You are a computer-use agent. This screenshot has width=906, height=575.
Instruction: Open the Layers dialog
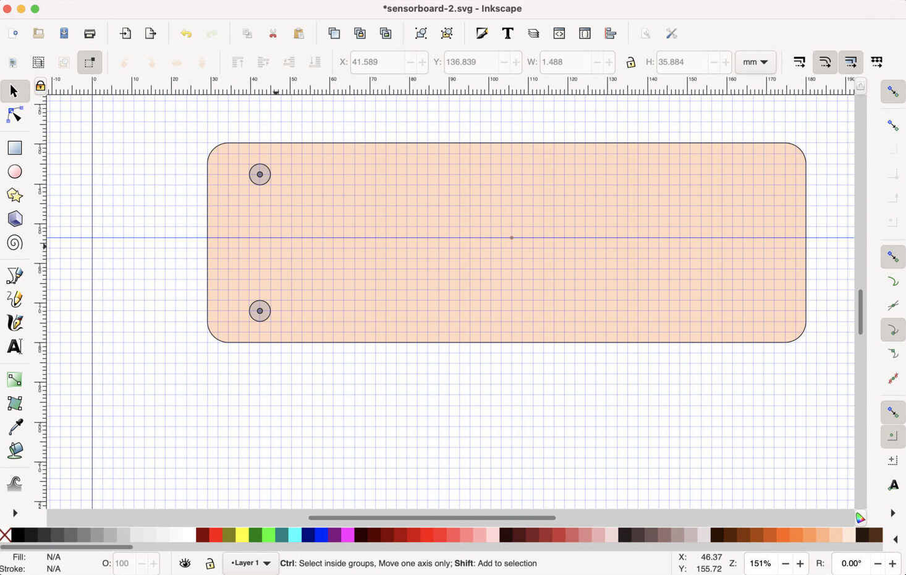(533, 33)
